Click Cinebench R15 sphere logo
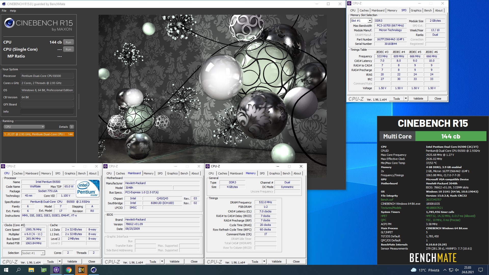 click(9, 23)
